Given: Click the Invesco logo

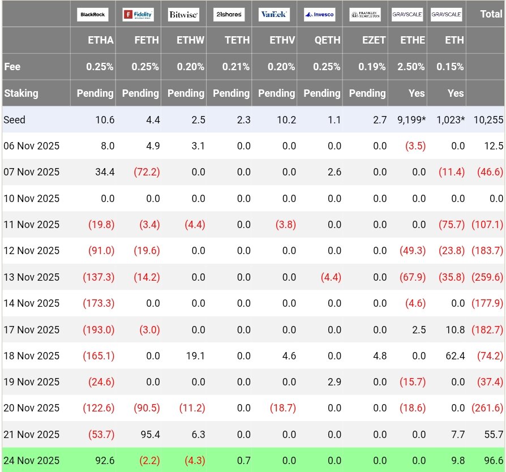Looking at the screenshot, I should point(319,15).
